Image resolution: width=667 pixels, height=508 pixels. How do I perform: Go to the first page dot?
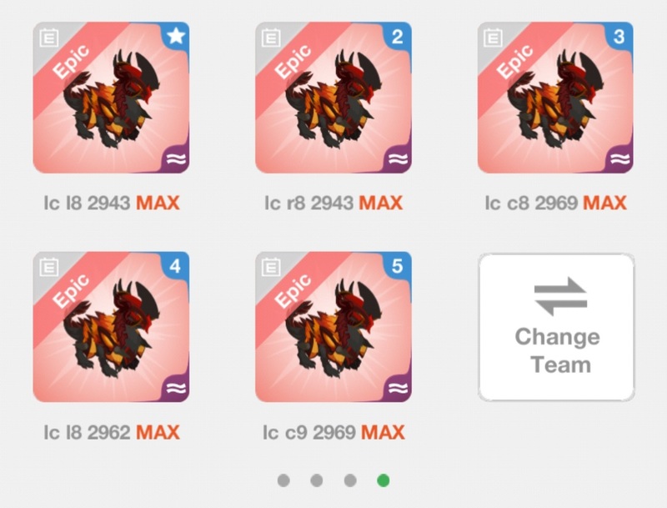coord(283,480)
